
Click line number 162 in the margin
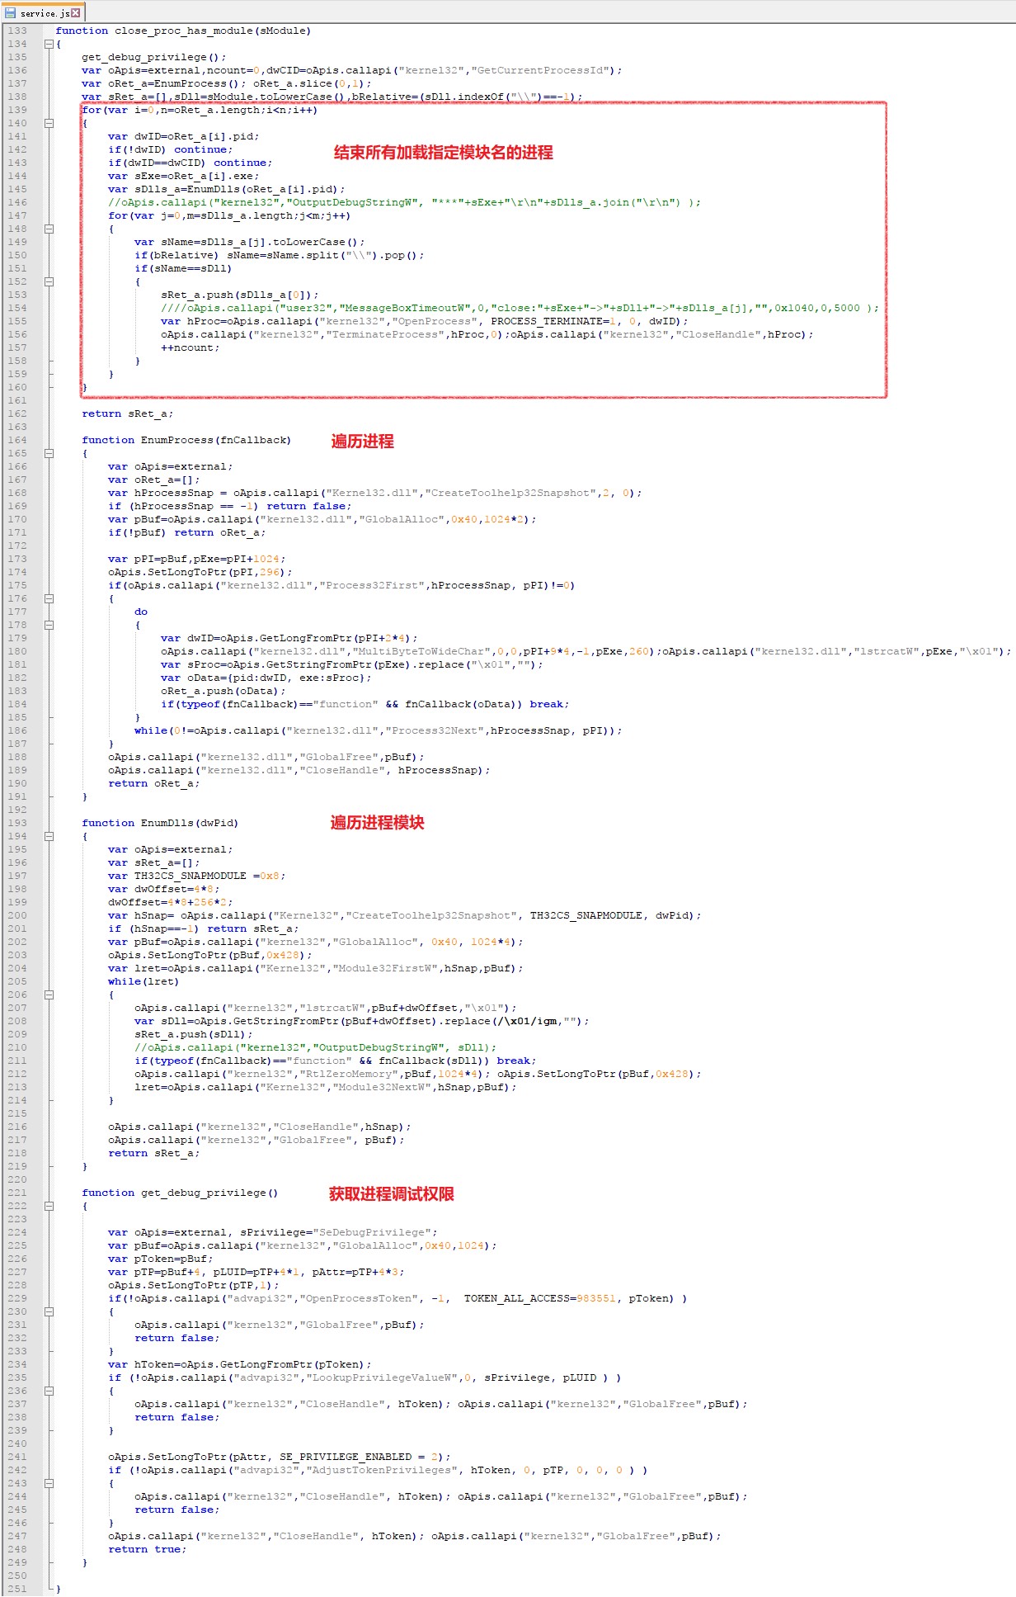[x=17, y=413]
